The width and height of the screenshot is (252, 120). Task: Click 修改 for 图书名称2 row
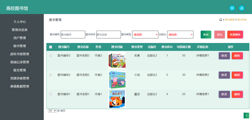(x=224, y=75)
